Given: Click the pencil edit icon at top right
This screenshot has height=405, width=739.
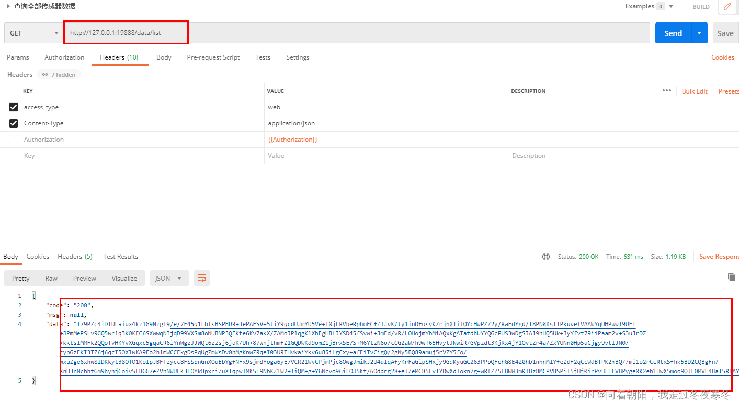Looking at the screenshot, I should click(x=727, y=6).
